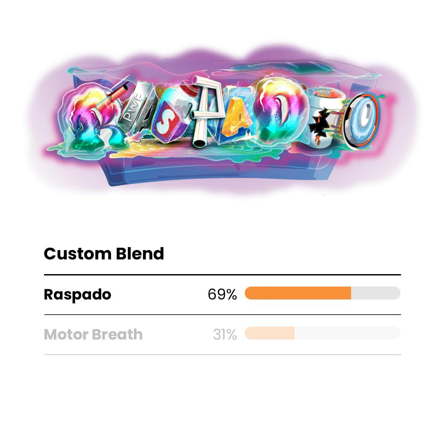The height and width of the screenshot is (445, 445).
Task: Select the Raspado strain label
Action: 77,295
